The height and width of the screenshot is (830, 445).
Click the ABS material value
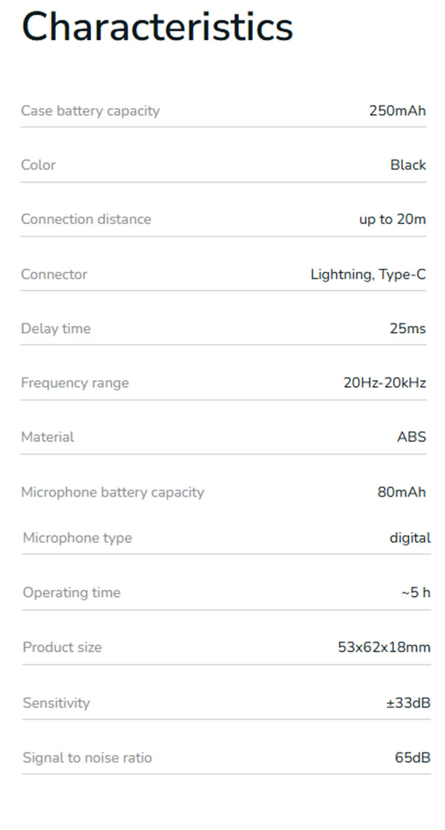pos(411,438)
